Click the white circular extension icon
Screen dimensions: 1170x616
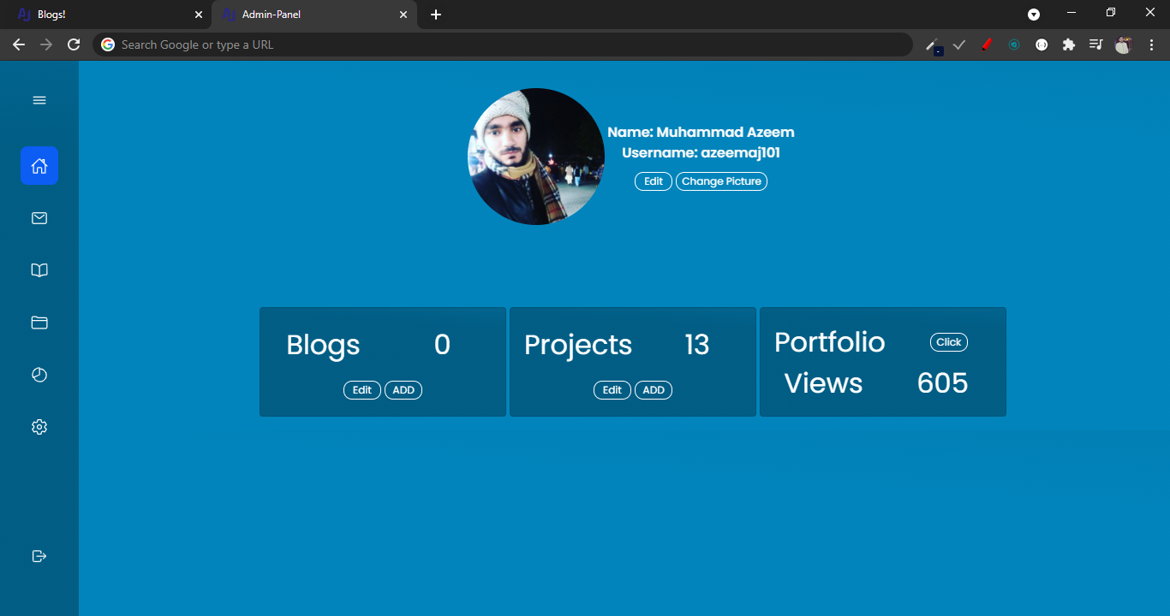click(x=1042, y=44)
